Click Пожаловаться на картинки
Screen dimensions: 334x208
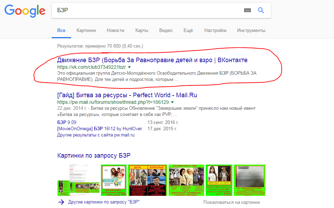click(232, 202)
